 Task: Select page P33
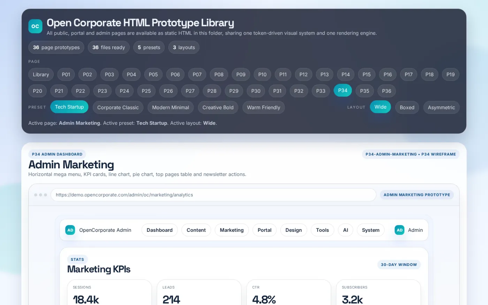(x=321, y=91)
